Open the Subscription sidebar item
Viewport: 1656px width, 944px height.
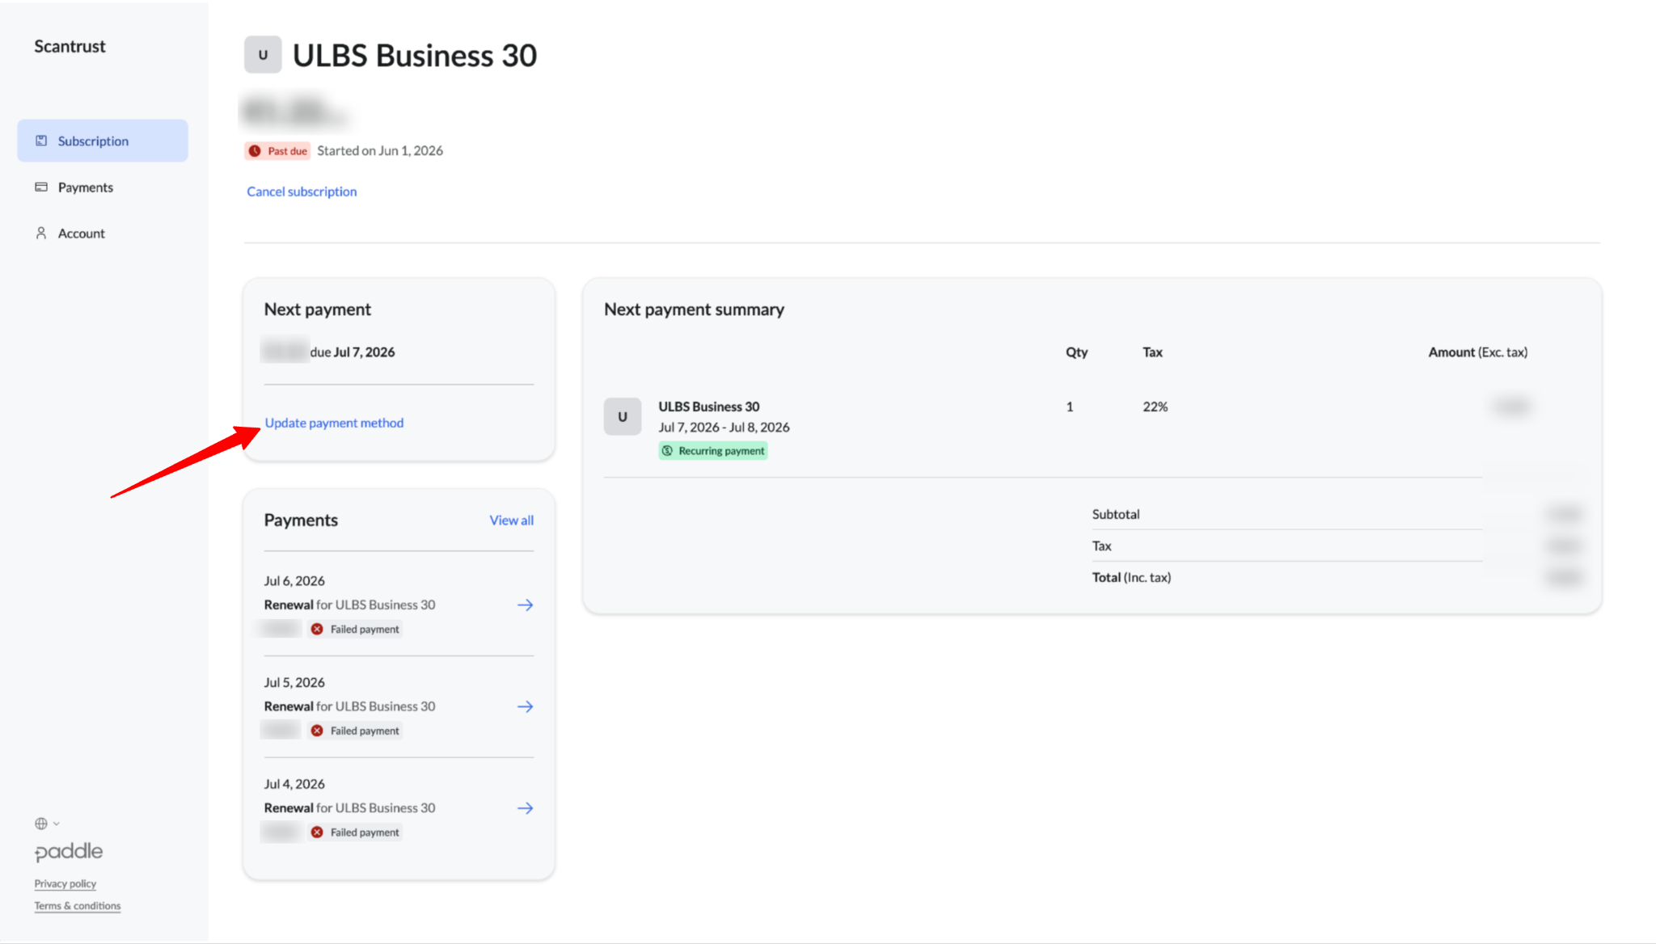click(x=103, y=141)
